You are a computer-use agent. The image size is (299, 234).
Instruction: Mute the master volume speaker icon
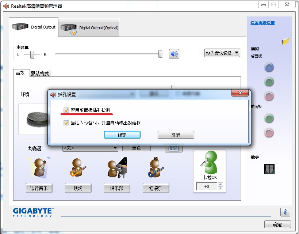tap(174, 54)
